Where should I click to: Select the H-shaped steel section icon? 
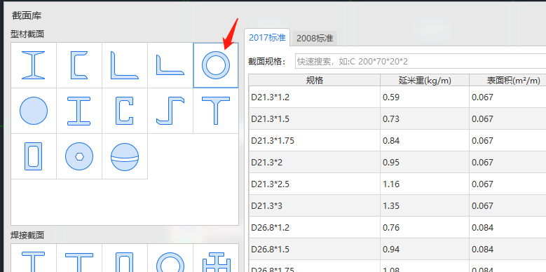79,111
